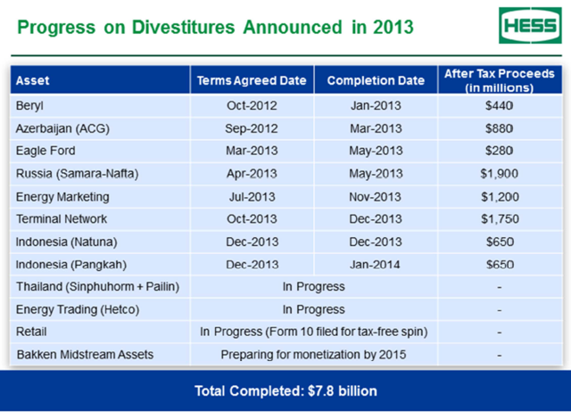Screen dimensions: 571x419
Task: Select the 'Russia (Samara-Nafta)' asset cell
Action: pyautogui.click(x=100, y=174)
